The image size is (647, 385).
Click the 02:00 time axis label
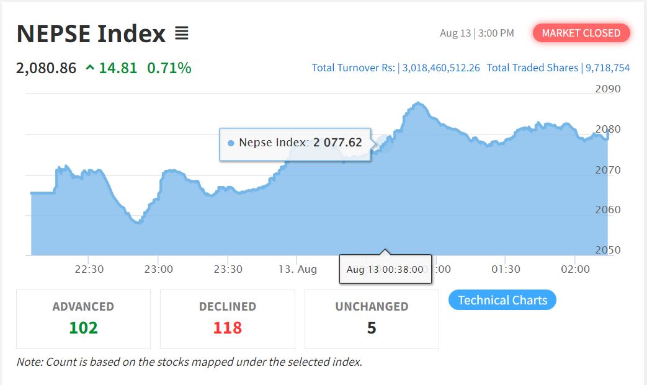click(575, 269)
